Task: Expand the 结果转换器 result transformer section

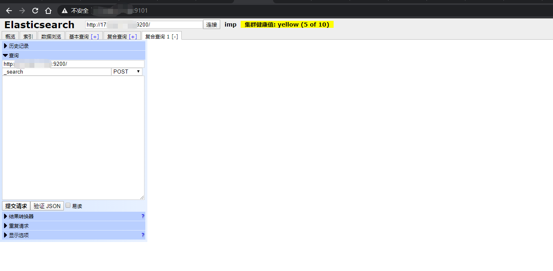Action: [x=74, y=216]
